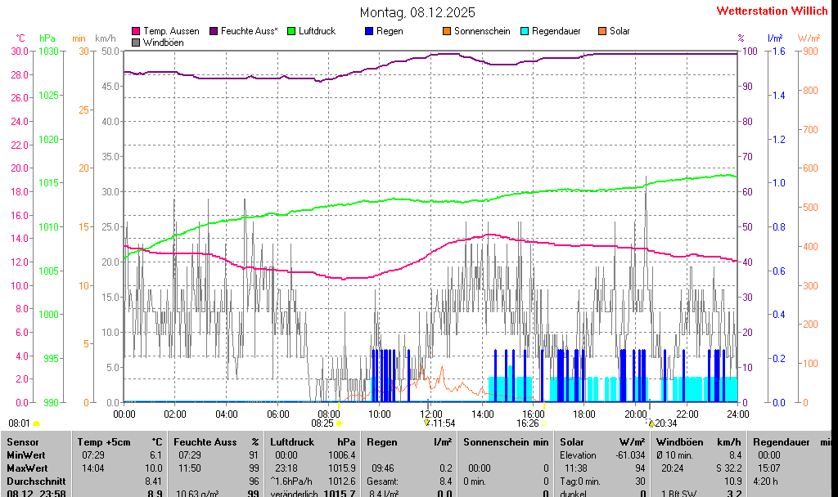Click the yellow marker beside 08:01
The width and height of the screenshot is (838, 497).
[36, 423]
